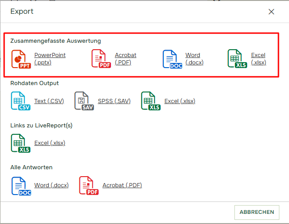Click the XLS icon under Links zu LiveReport(s)
This screenshot has width=289, height=224.
click(x=21, y=143)
